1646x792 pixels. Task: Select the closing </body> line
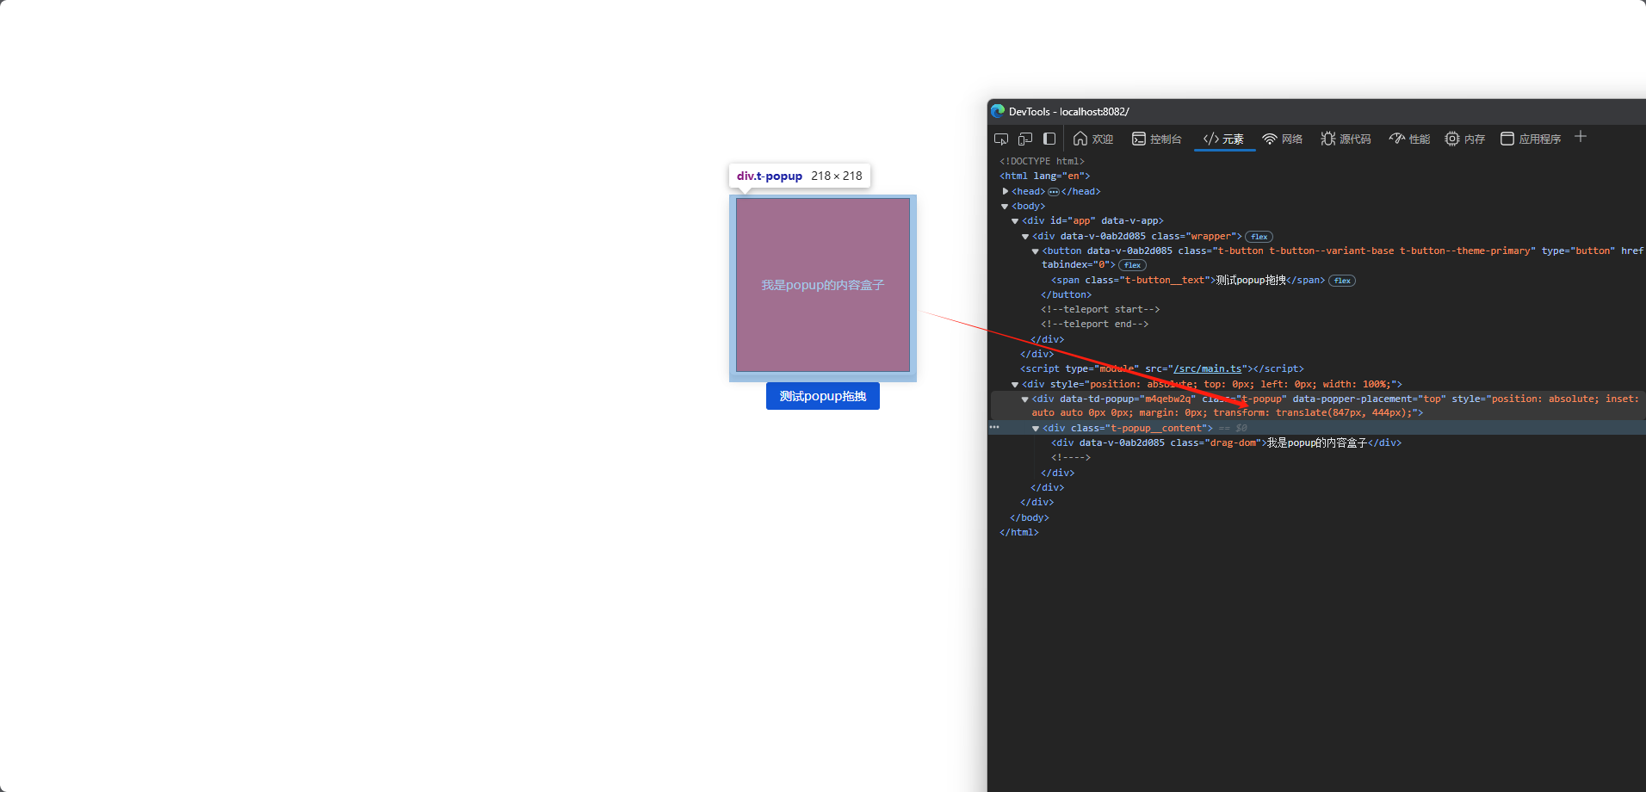tap(1029, 517)
